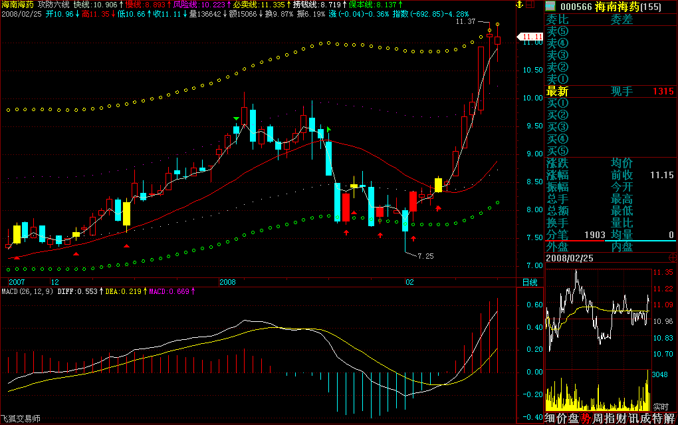Click the 快线:10.906 value
The image size is (678, 425).
coord(96,5)
